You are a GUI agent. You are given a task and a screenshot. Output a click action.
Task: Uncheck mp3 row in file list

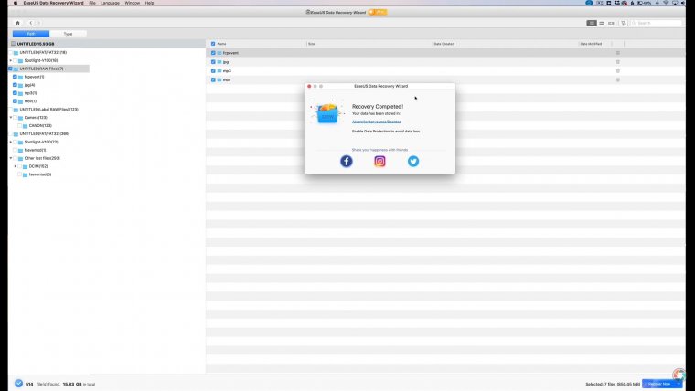tap(213, 71)
